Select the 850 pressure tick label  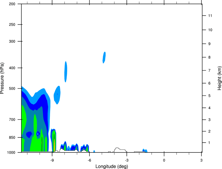(x=12, y=138)
